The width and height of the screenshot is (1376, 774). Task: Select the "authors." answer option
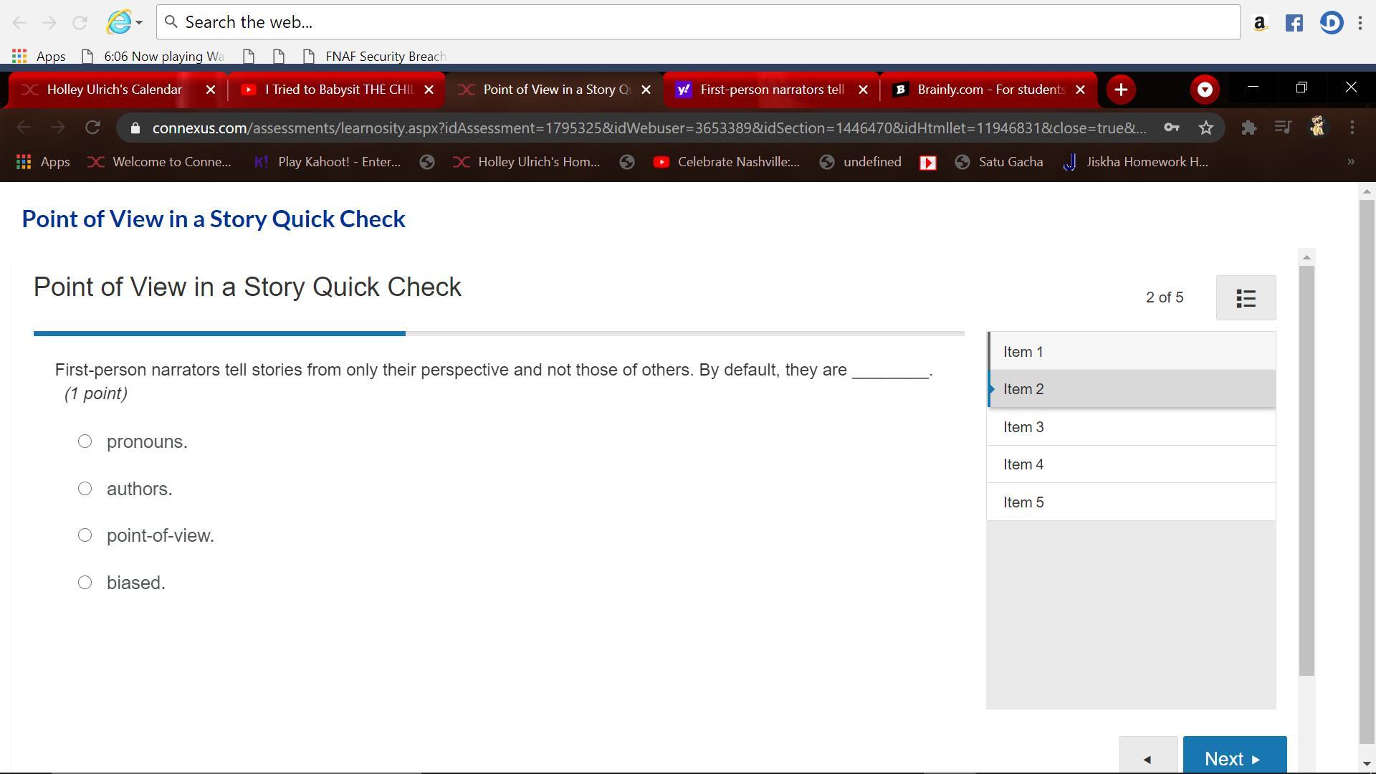pyautogui.click(x=85, y=489)
